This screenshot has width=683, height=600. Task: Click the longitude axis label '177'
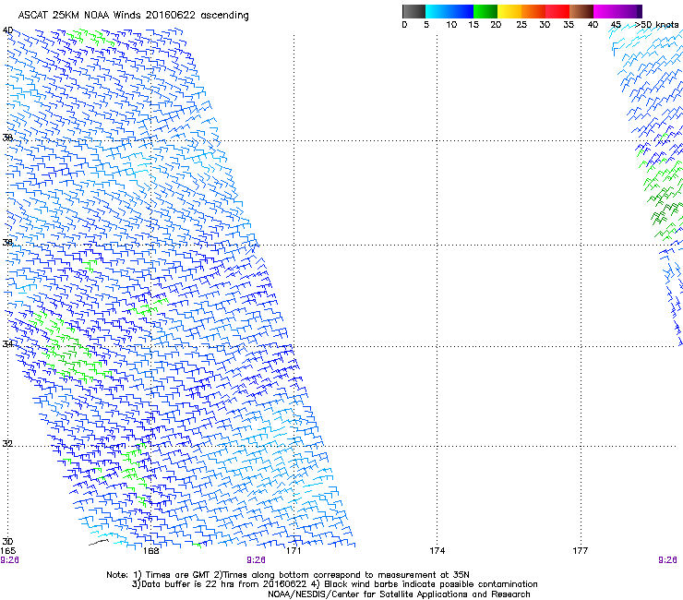tap(581, 551)
